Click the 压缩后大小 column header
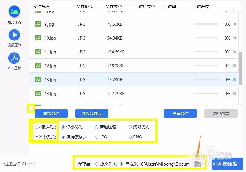 tap(144, 6)
